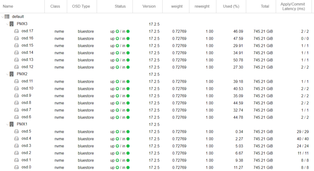Click the 47.59 used percentage value
314x171 pixels.
click(x=238, y=38)
